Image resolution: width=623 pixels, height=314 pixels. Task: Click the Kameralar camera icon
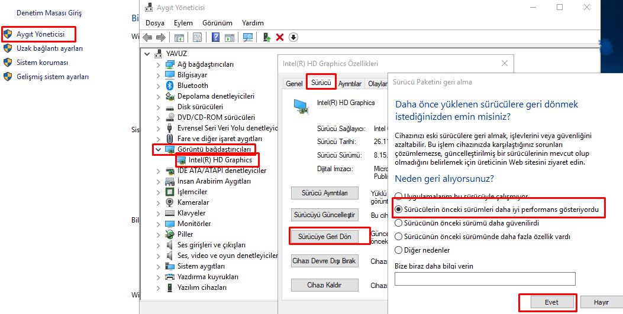(x=170, y=202)
